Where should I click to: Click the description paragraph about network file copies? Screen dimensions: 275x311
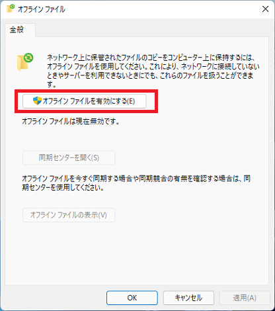click(153, 71)
